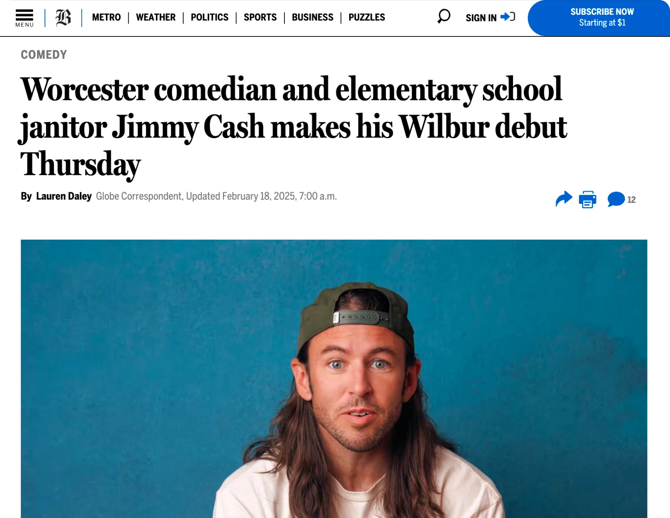Open the Weather section
Image resolution: width=670 pixels, height=518 pixels.
click(156, 17)
